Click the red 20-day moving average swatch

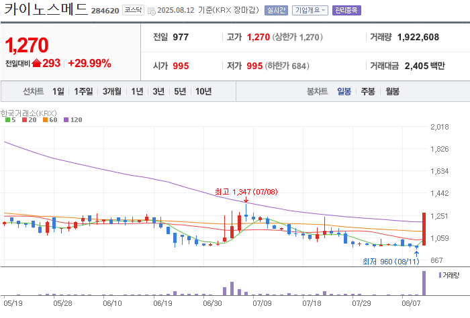tap(25, 120)
